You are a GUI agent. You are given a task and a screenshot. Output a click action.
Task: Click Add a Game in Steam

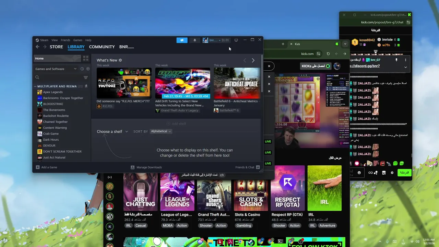pos(47,167)
